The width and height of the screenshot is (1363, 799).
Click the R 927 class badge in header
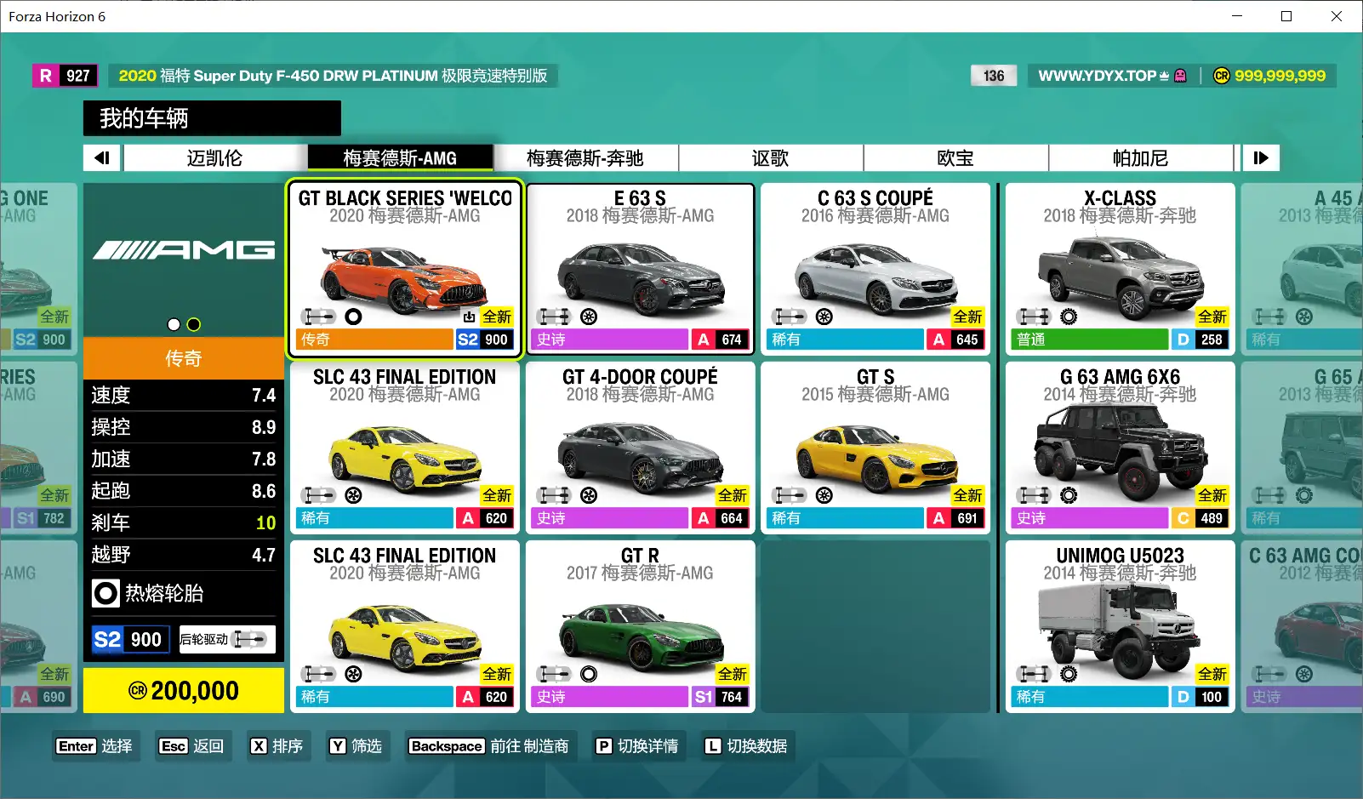[x=66, y=76]
